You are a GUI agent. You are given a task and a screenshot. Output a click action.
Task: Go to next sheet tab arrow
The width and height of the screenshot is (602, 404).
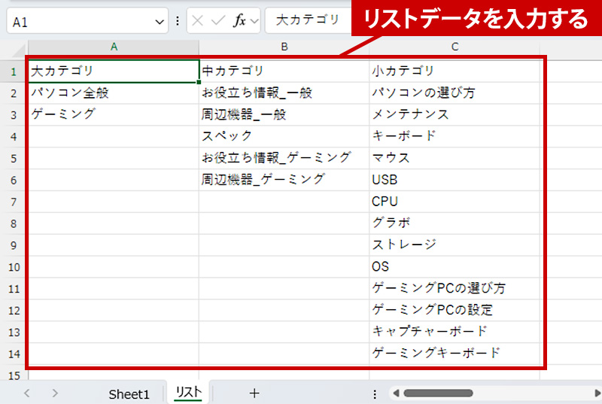pos(55,393)
